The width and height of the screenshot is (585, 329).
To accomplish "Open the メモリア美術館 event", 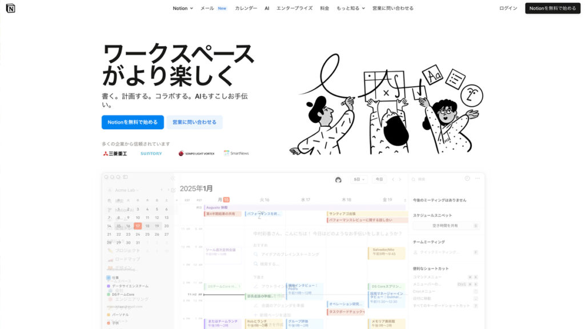I will click(x=386, y=323).
